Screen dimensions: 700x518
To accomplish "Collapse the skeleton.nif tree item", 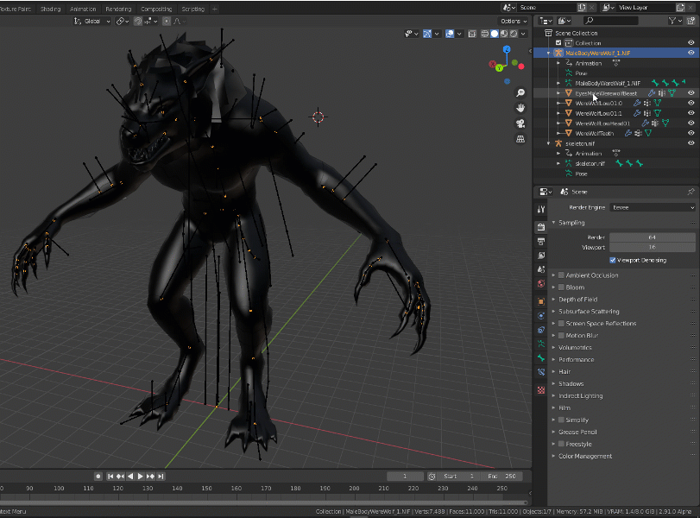I will click(549, 142).
